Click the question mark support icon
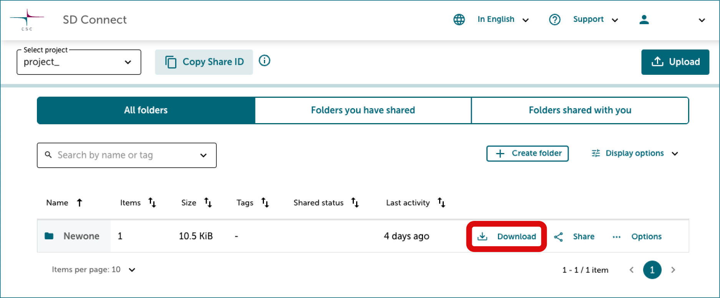 [555, 20]
